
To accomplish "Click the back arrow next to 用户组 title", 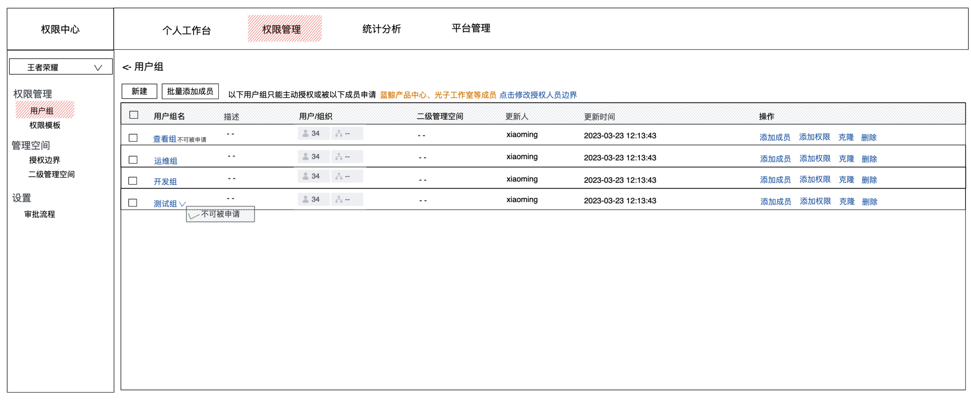I will (x=127, y=67).
